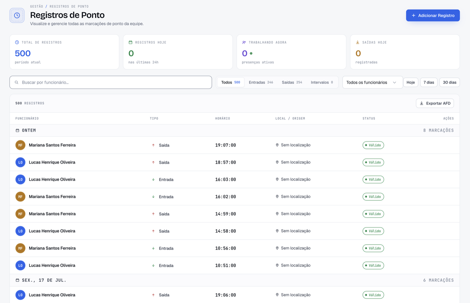The height and width of the screenshot is (303, 470).
Task: Click the clock icon beside Registros de Ponto
Action: click(x=17, y=15)
